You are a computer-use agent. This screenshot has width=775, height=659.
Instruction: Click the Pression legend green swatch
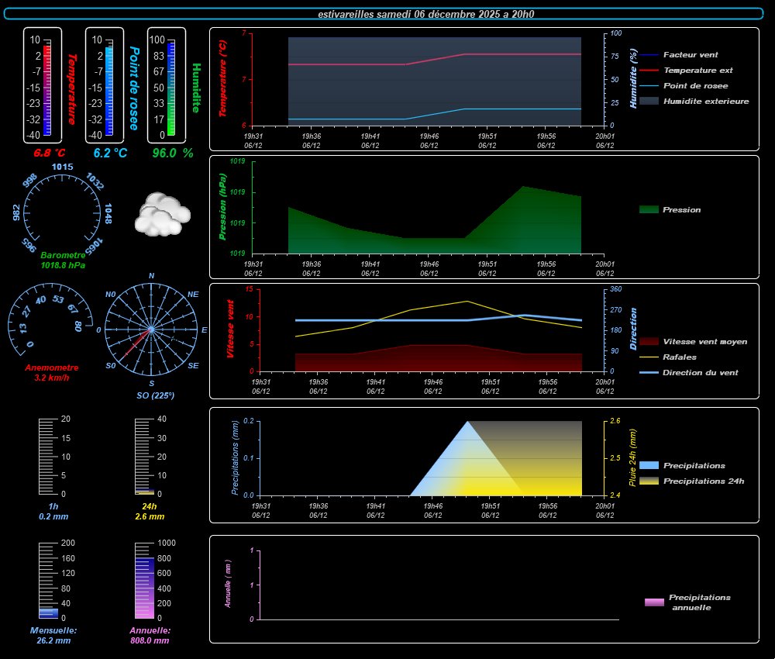click(649, 209)
